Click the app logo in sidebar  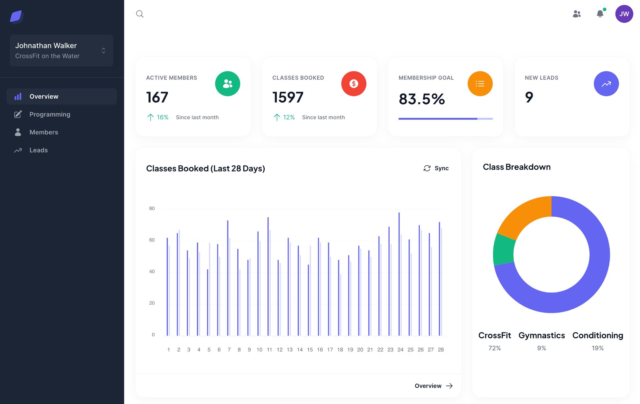[17, 17]
